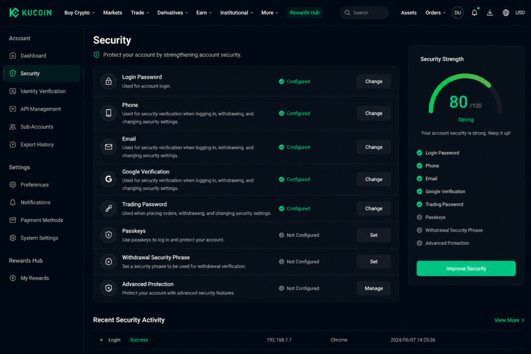Click Login Password check icon in Security Strength

click(x=419, y=152)
